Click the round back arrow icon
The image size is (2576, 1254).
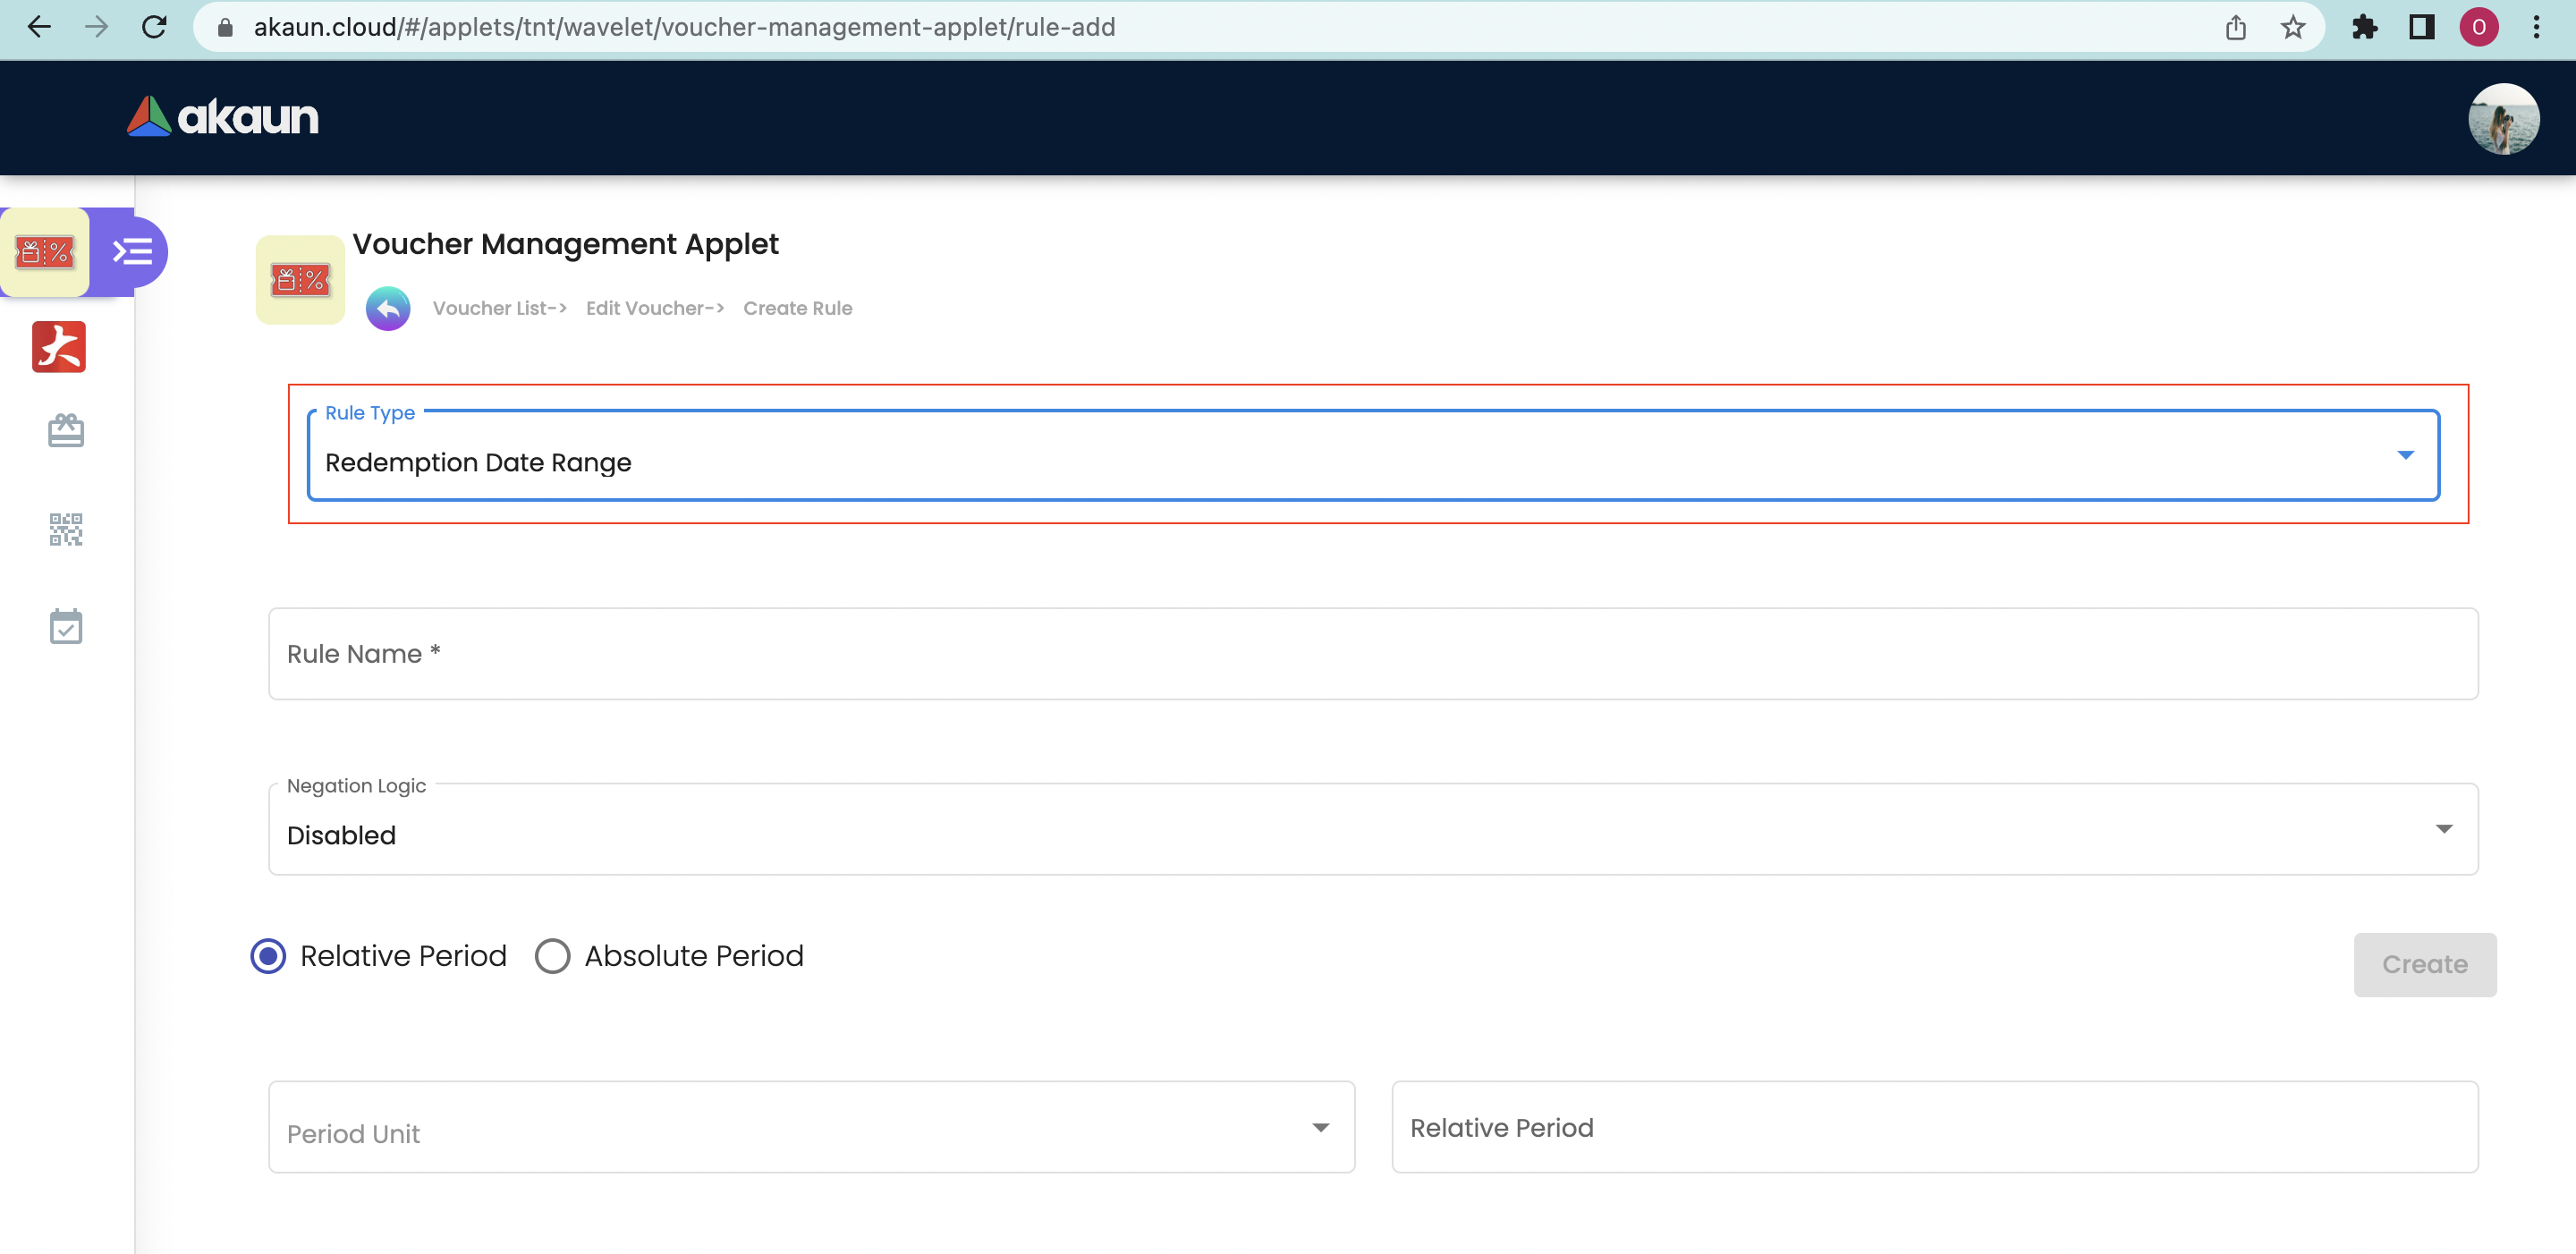click(x=388, y=308)
